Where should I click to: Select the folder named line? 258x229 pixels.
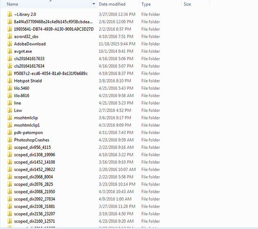click(17, 103)
